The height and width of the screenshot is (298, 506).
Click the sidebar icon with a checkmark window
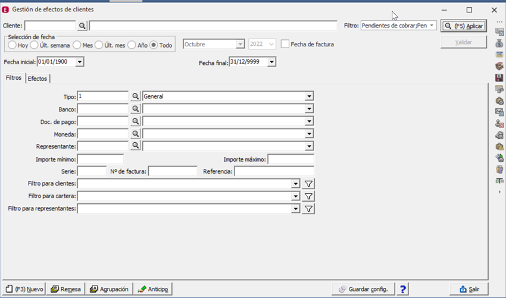pyautogui.click(x=499, y=32)
